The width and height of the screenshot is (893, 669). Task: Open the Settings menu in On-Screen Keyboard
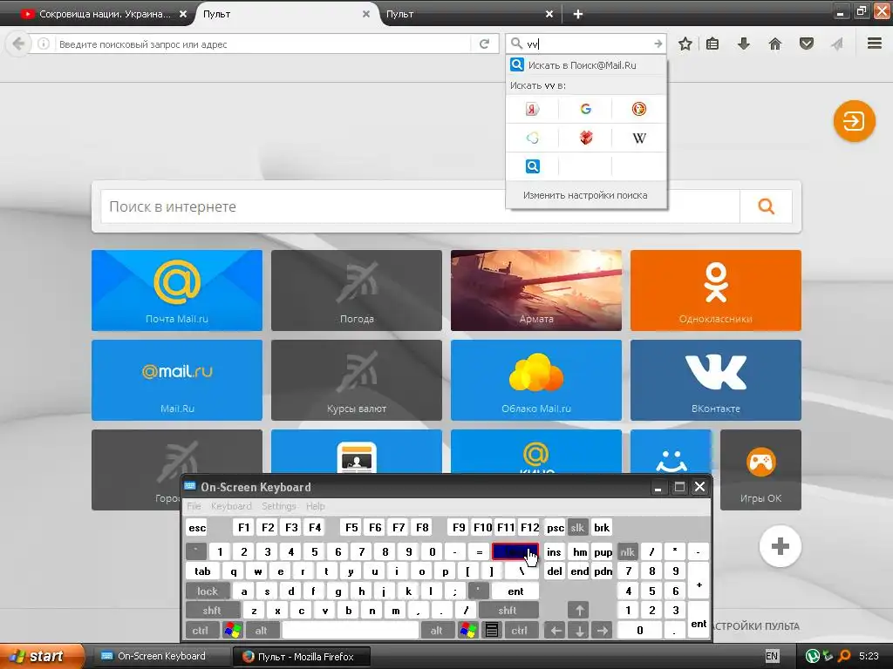pyautogui.click(x=278, y=506)
